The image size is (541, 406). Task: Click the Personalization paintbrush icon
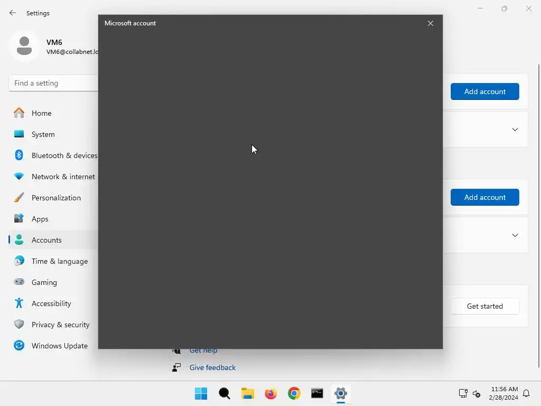click(x=19, y=198)
